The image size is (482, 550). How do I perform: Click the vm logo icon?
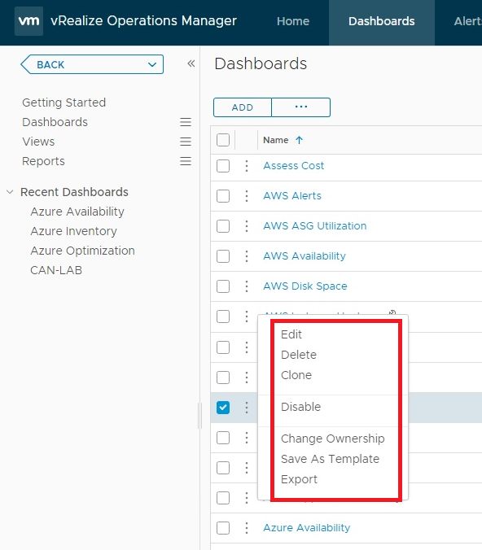(x=28, y=21)
